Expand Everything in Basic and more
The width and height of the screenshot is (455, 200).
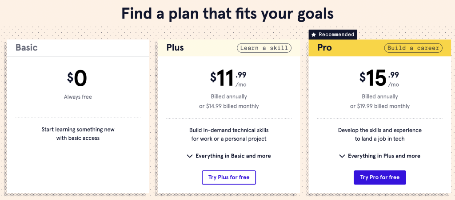click(233, 156)
